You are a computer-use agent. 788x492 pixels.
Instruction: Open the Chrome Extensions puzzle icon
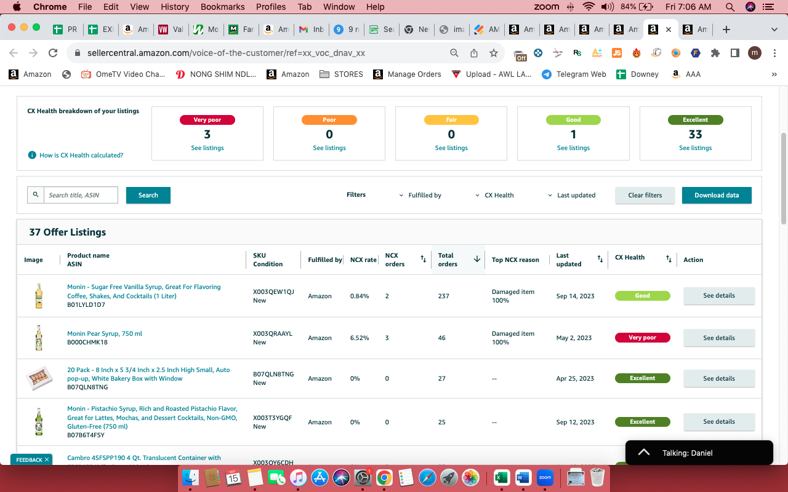(715, 53)
